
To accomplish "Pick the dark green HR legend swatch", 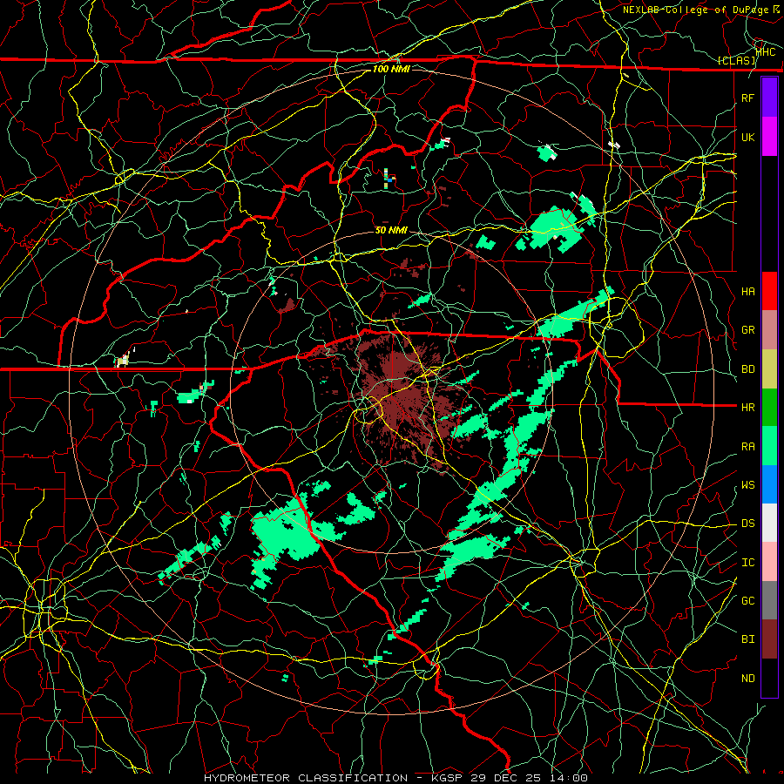I will 769,407.
